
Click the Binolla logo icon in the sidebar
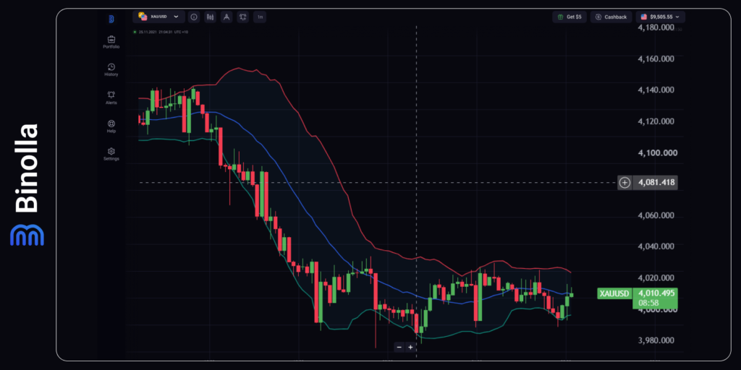(111, 20)
